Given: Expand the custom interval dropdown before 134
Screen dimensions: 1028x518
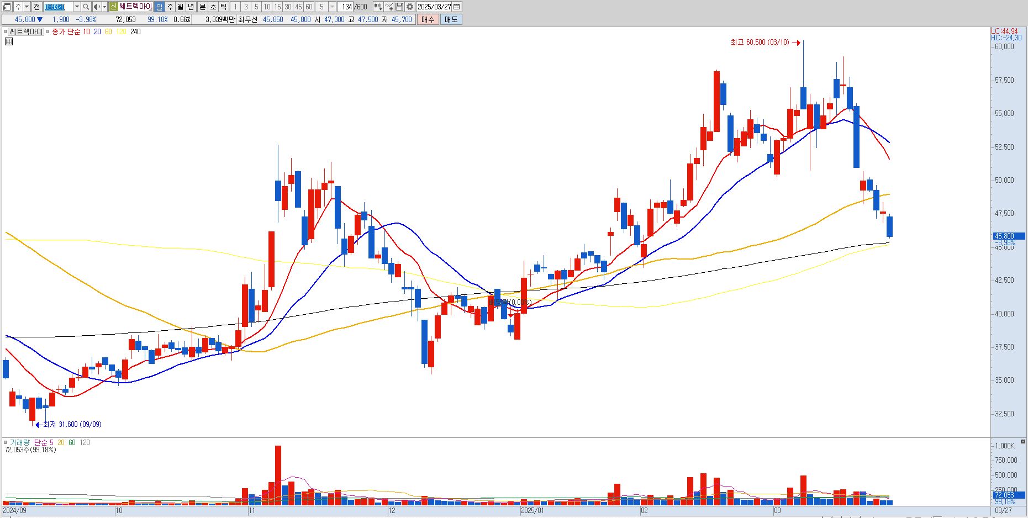Looking at the screenshot, I should point(332,7).
